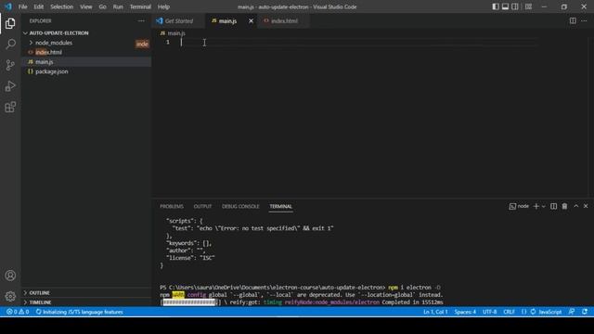Open notifications bell in status bar

(585, 312)
